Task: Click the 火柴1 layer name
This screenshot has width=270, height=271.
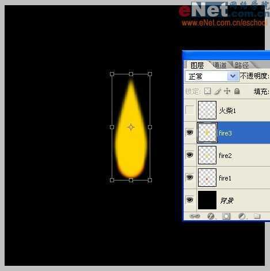Action: point(227,111)
